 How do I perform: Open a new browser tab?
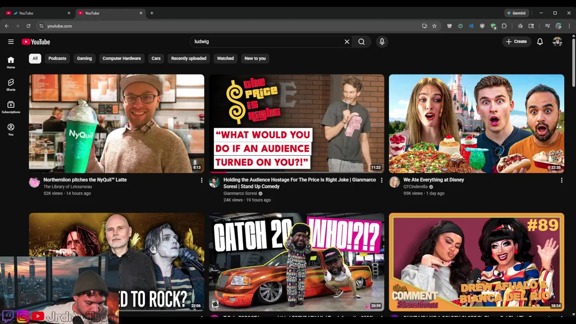coord(152,13)
